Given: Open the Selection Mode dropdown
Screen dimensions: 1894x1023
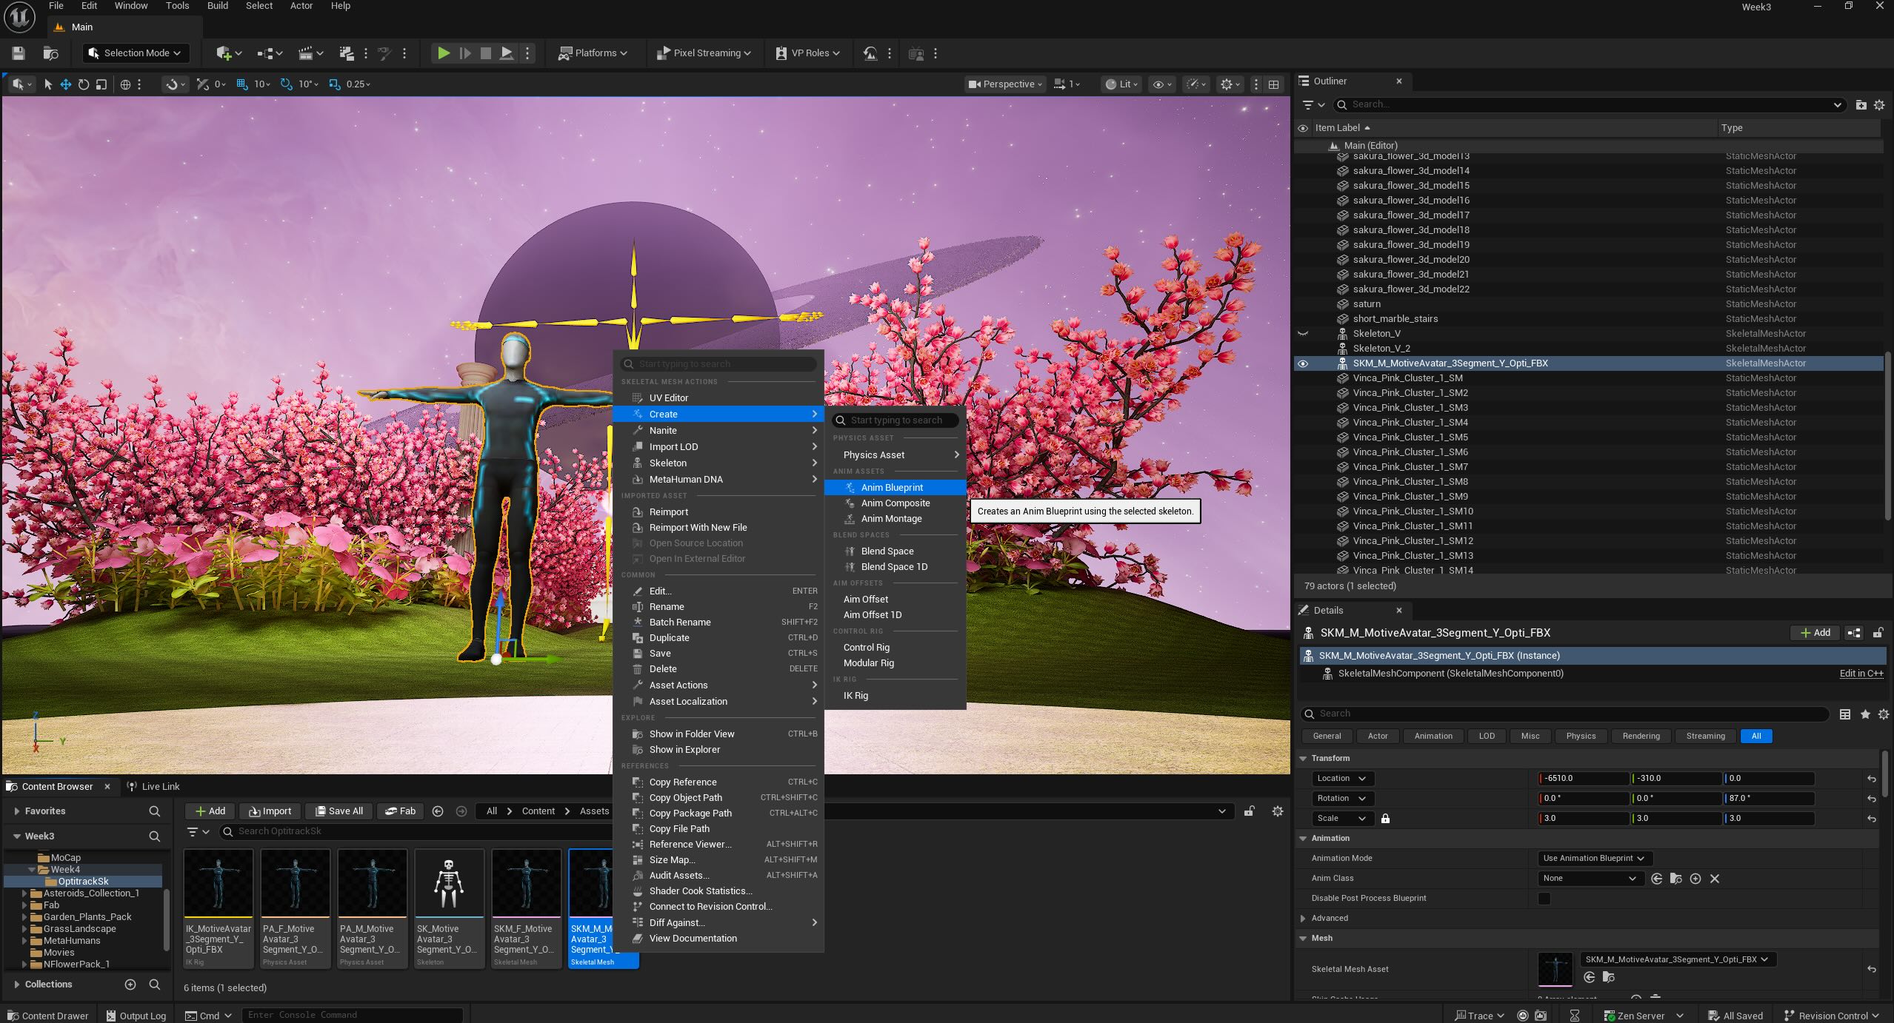Looking at the screenshot, I should coord(135,53).
